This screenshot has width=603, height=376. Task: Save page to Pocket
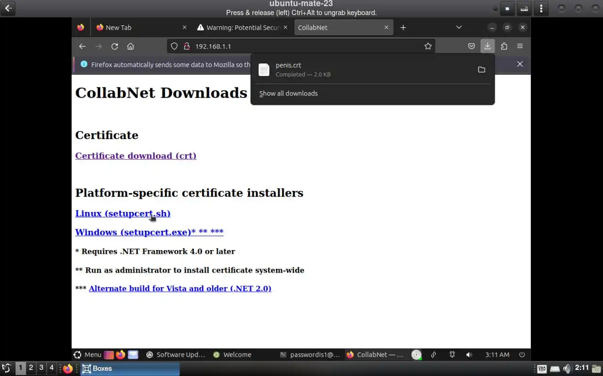(472, 46)
